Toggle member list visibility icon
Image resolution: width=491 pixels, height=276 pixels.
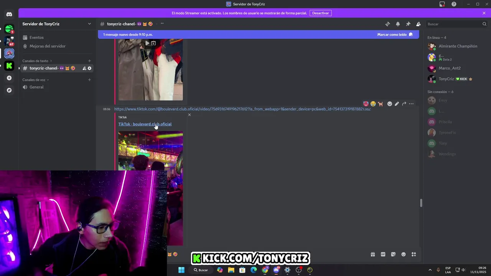point(418,24)
